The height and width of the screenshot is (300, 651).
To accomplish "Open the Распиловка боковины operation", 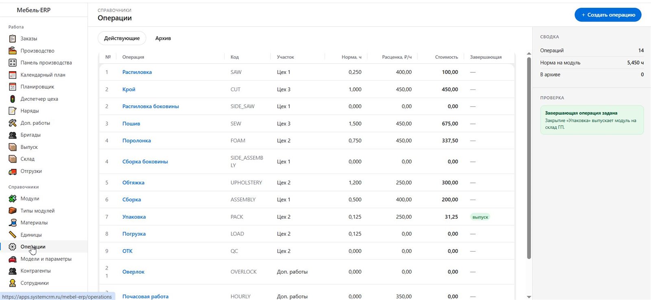I will [151, 106].
